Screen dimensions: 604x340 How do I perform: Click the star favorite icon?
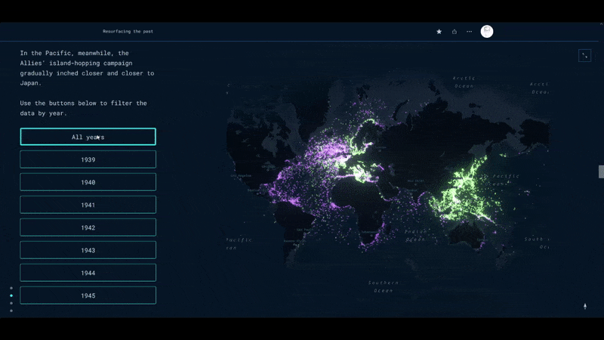coord(439,32)
